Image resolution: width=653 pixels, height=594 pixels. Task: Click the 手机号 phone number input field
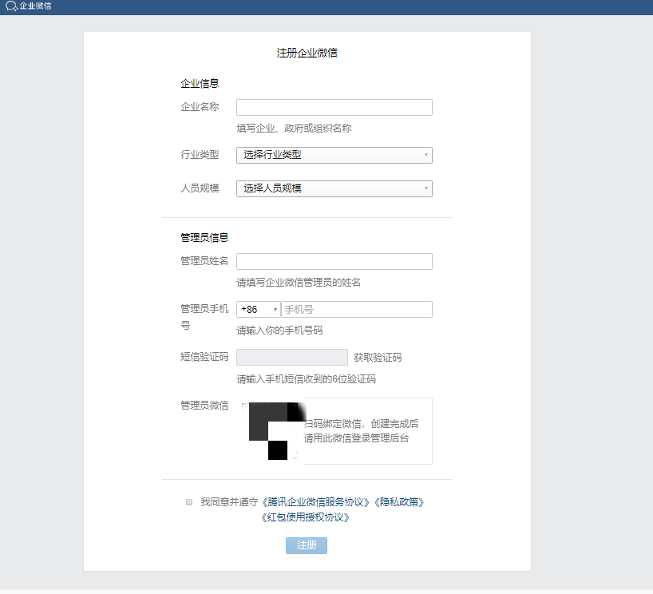(357, 309)
